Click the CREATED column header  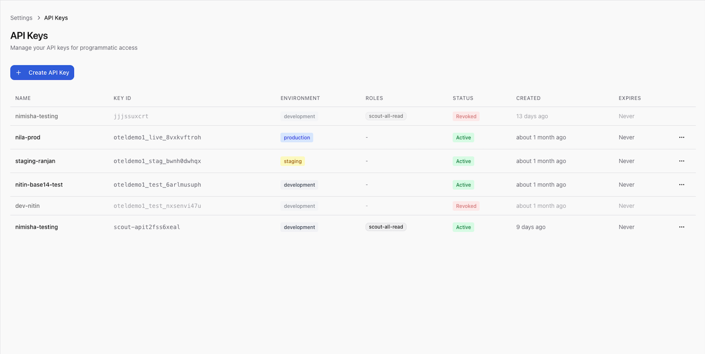coord(528,98)
